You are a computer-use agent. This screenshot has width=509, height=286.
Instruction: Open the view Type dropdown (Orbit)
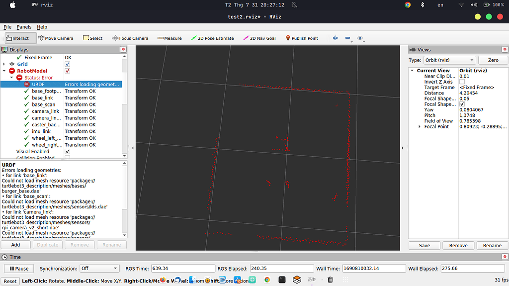[x=449, y=60]
